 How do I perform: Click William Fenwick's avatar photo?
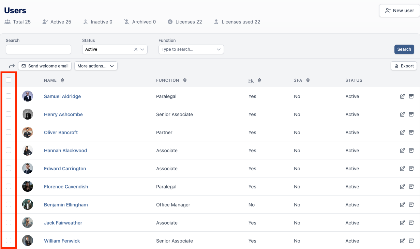28,240
